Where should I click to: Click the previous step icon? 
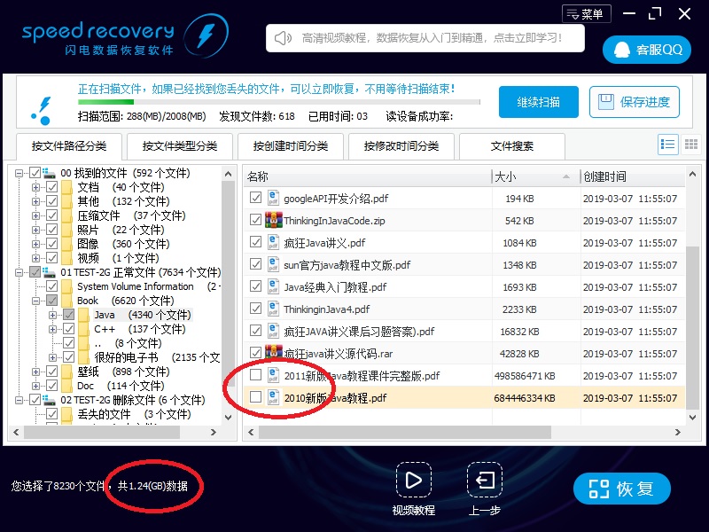click(x=485, y=481)
